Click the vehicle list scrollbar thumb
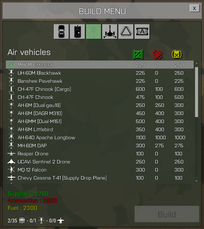Viewport: 204px width, 229px height. pos(197,92)
